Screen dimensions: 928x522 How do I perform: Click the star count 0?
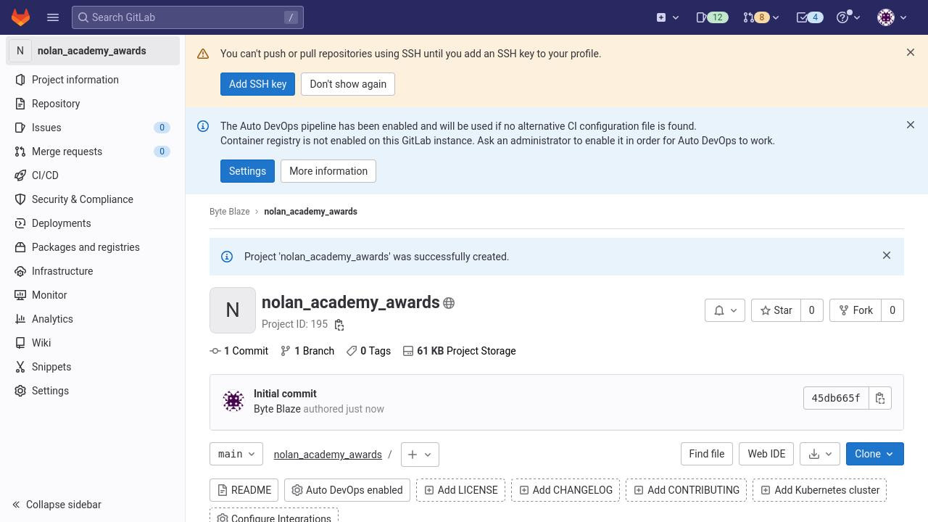811,310
